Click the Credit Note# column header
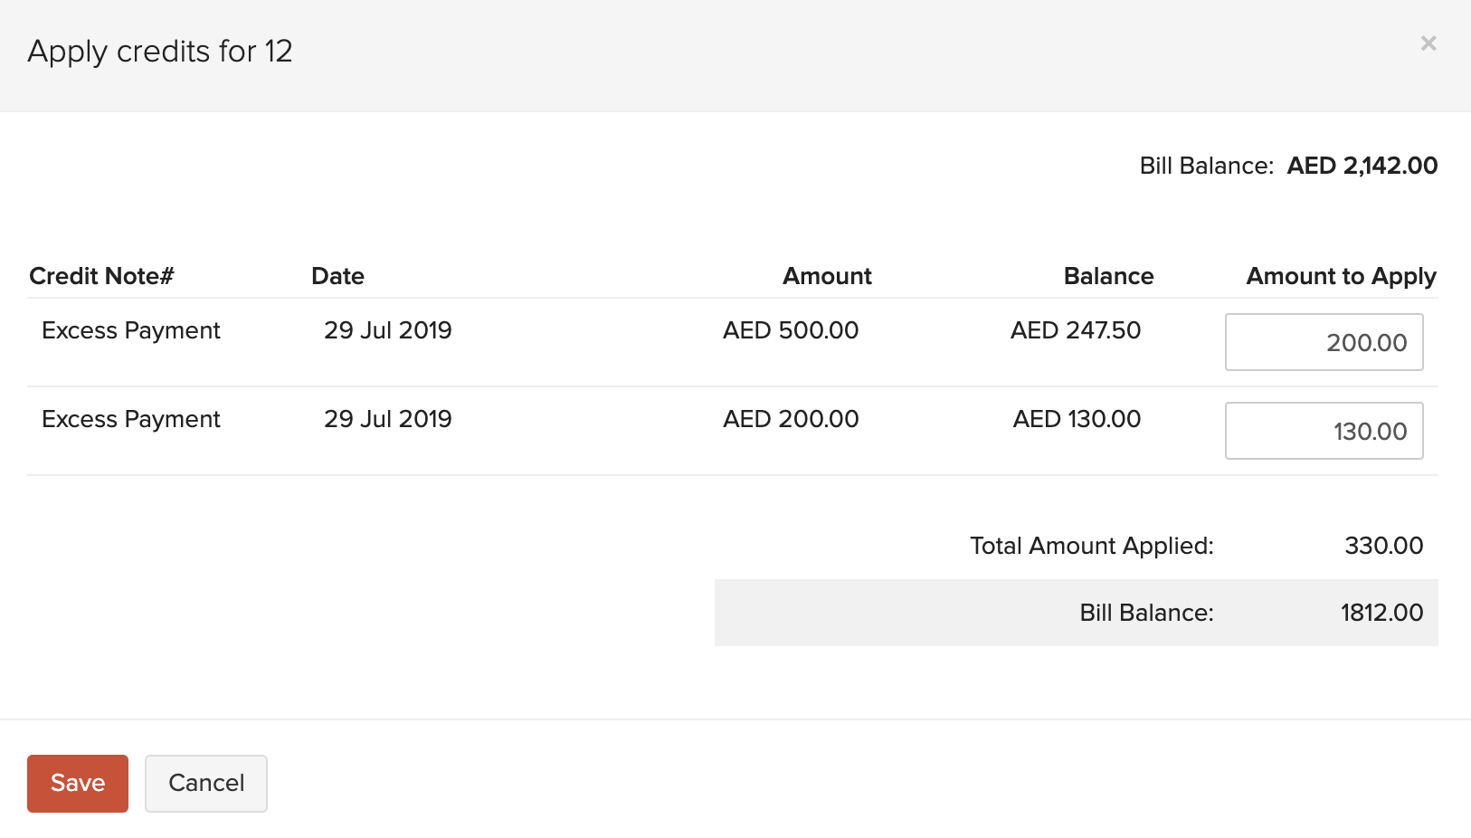1471x838 pixels. 101,276
